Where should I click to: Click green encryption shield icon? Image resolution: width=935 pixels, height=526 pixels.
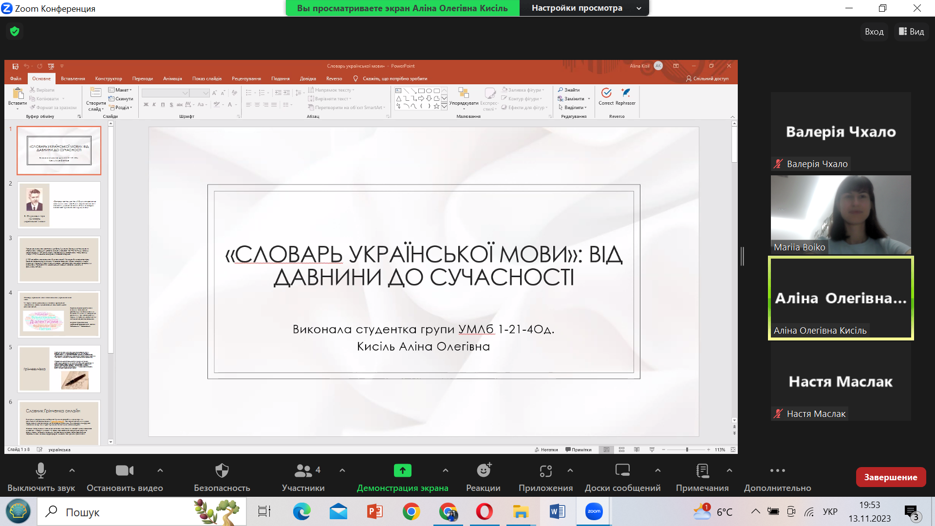[x=15, y=32]
